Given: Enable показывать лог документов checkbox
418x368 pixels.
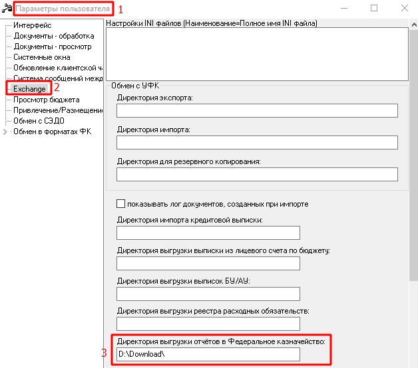Looking at the screenshot, I should click(120, 204).
